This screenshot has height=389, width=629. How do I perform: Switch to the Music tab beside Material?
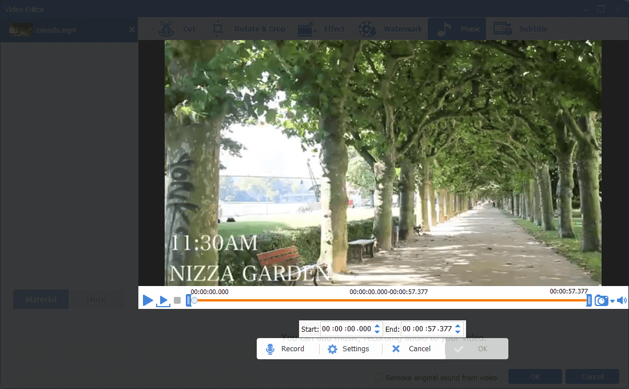point(96,299)
